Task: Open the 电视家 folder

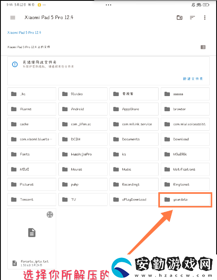Action: [x=134, y=94]
